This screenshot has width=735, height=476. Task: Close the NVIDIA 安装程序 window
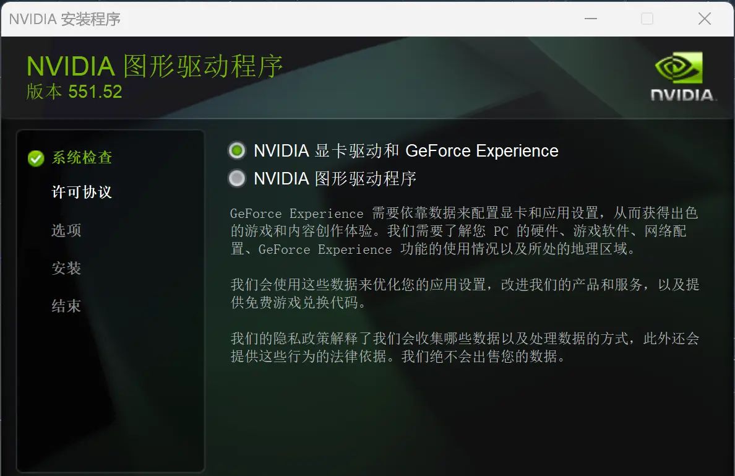(705, 19)
